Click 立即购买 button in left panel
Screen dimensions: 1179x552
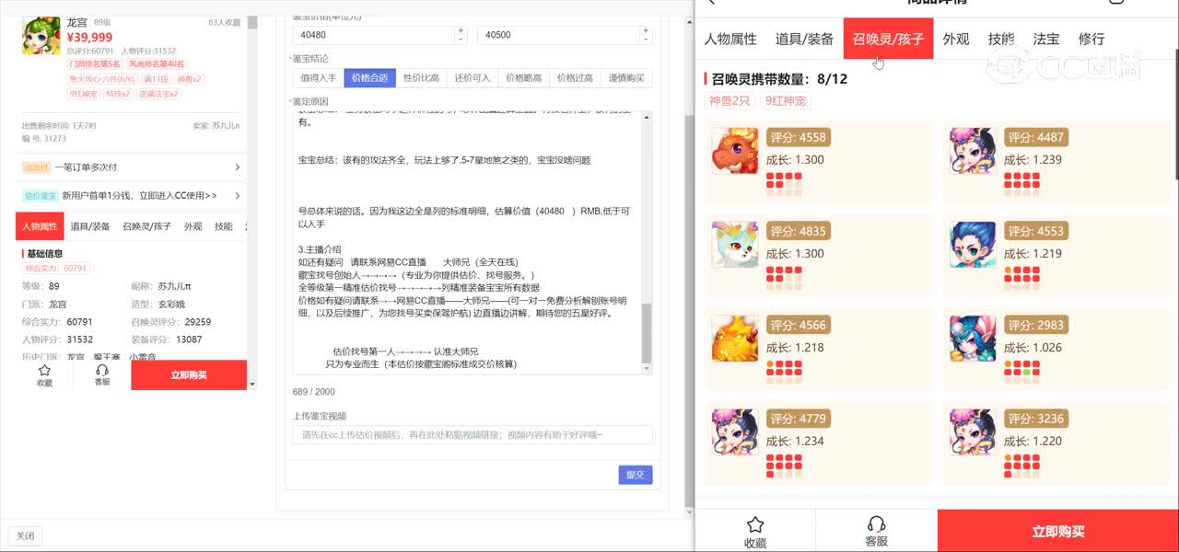click(x=189, y=375)
